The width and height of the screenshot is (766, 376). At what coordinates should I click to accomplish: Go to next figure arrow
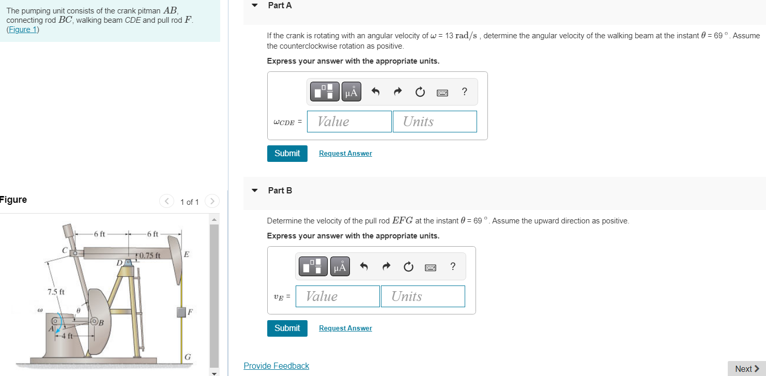tap(212, 201)
